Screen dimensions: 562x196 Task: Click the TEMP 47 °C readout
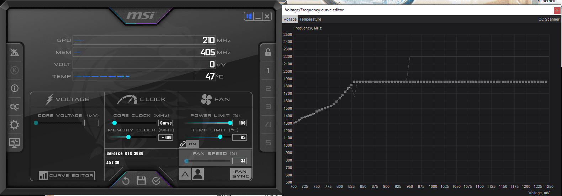[210, 76]
